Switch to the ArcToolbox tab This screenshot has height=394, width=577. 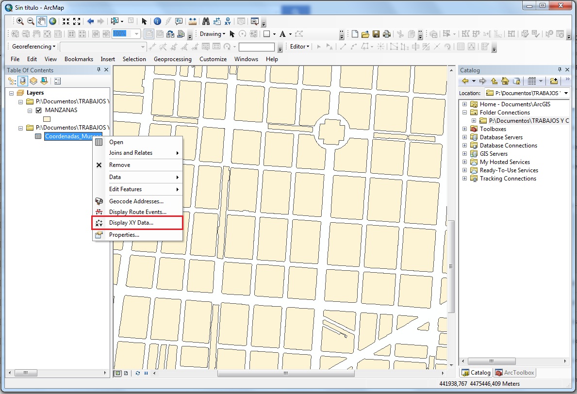click(515, 372)
